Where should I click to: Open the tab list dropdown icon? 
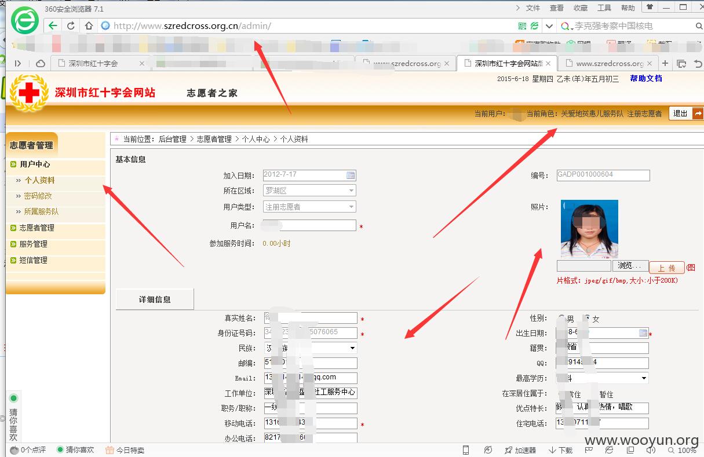click(x=681, y=63)
